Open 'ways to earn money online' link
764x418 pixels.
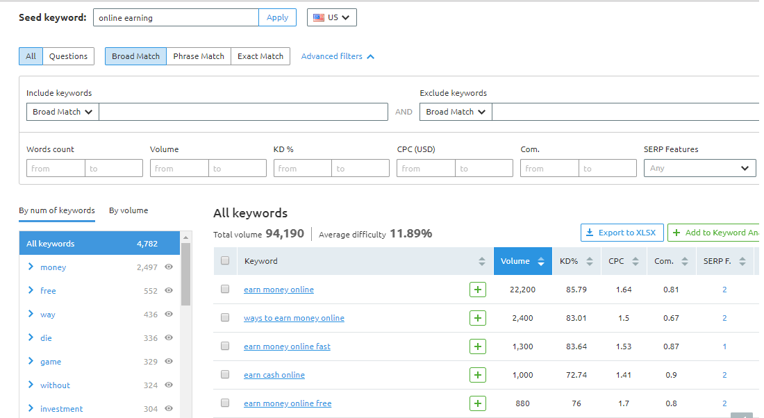tap(294, 318)
